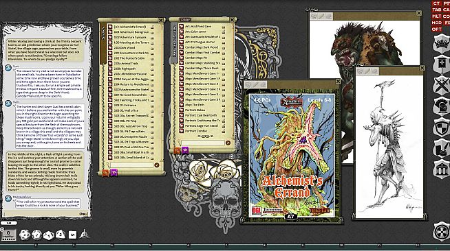Open the MOD modifiers button

coord(436,23)
